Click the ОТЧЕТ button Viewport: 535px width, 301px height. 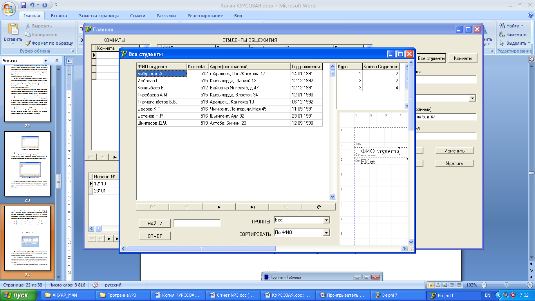155,236
